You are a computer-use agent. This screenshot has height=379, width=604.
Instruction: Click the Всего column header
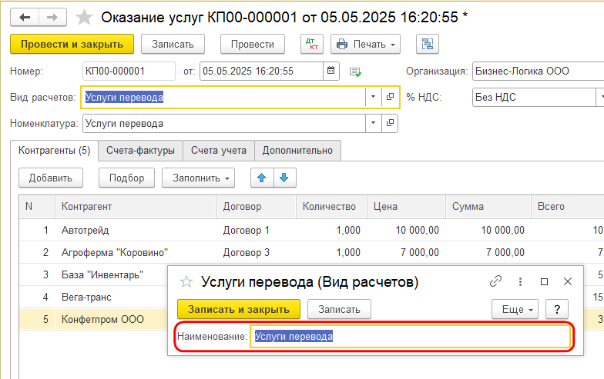tap(567, 206)
